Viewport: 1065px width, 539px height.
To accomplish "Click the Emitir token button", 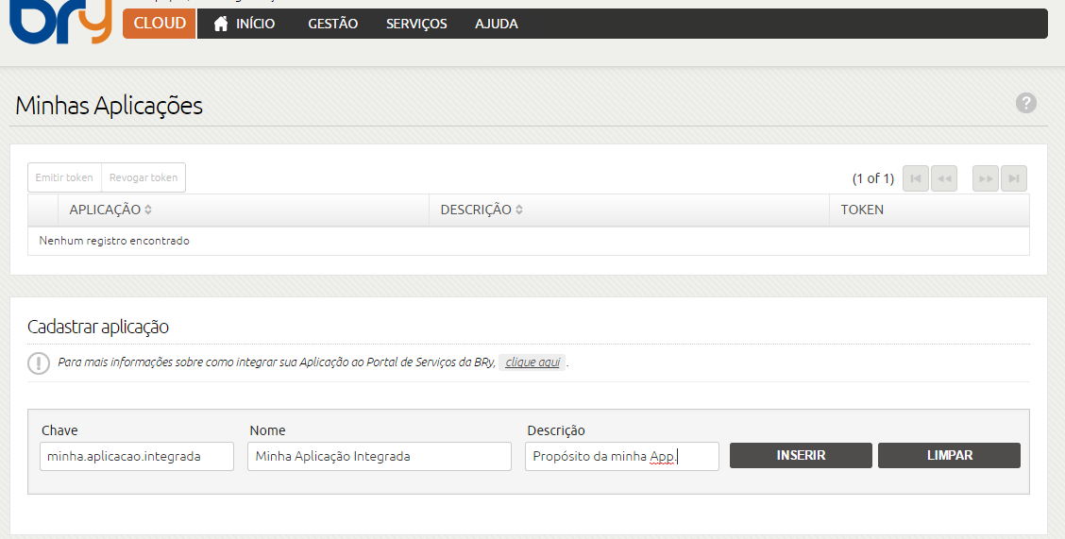I will (64, 177).
